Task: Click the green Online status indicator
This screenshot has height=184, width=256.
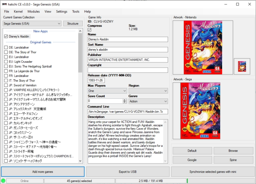Action: pos(3,181)
